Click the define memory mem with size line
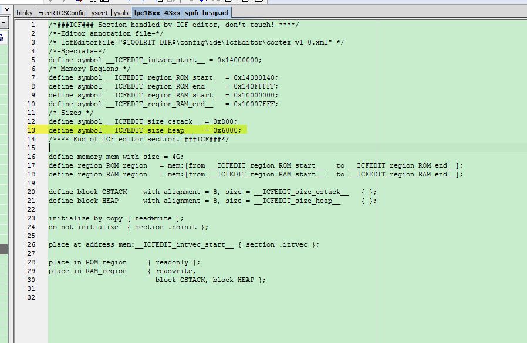 pos(116,157)
